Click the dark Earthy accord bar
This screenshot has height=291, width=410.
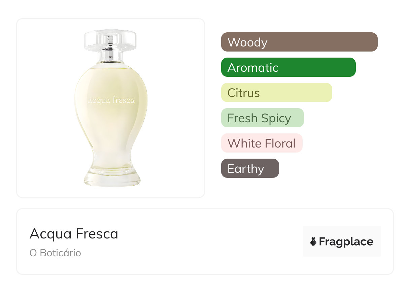point(250,168)
